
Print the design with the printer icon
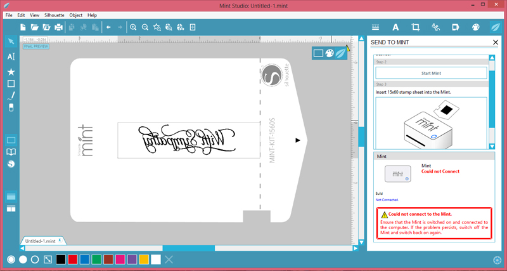point(58,27)
